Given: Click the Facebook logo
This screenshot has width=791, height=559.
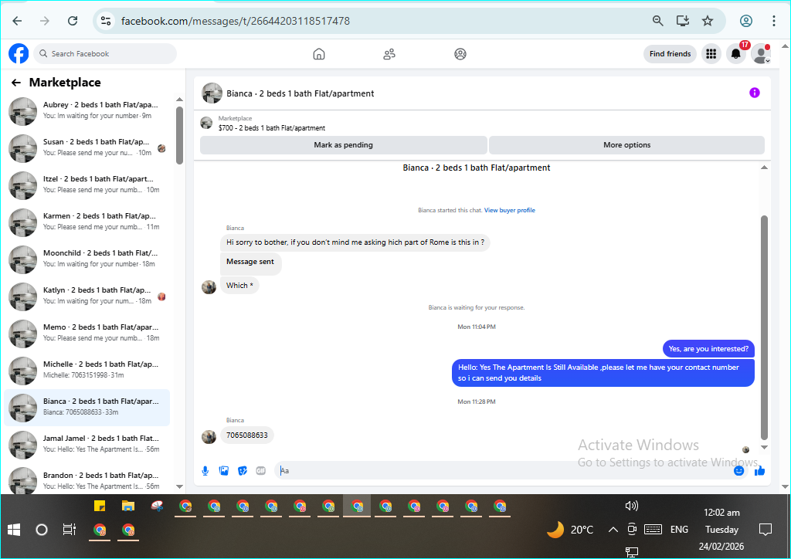Looking at the screenshot, I should [x=19, y=53].
